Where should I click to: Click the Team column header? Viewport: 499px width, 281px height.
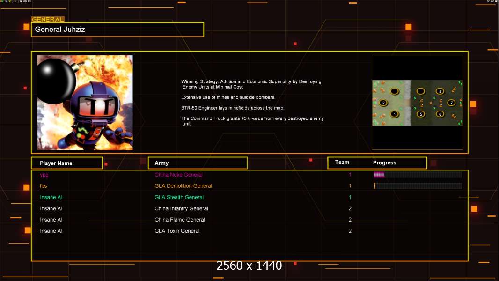(x=342, y=163)
